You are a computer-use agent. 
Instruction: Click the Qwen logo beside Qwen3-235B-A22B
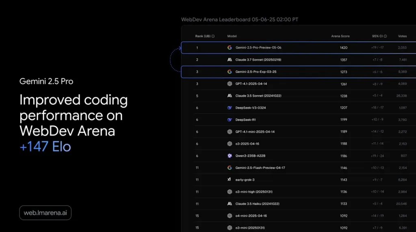(230, 156)
